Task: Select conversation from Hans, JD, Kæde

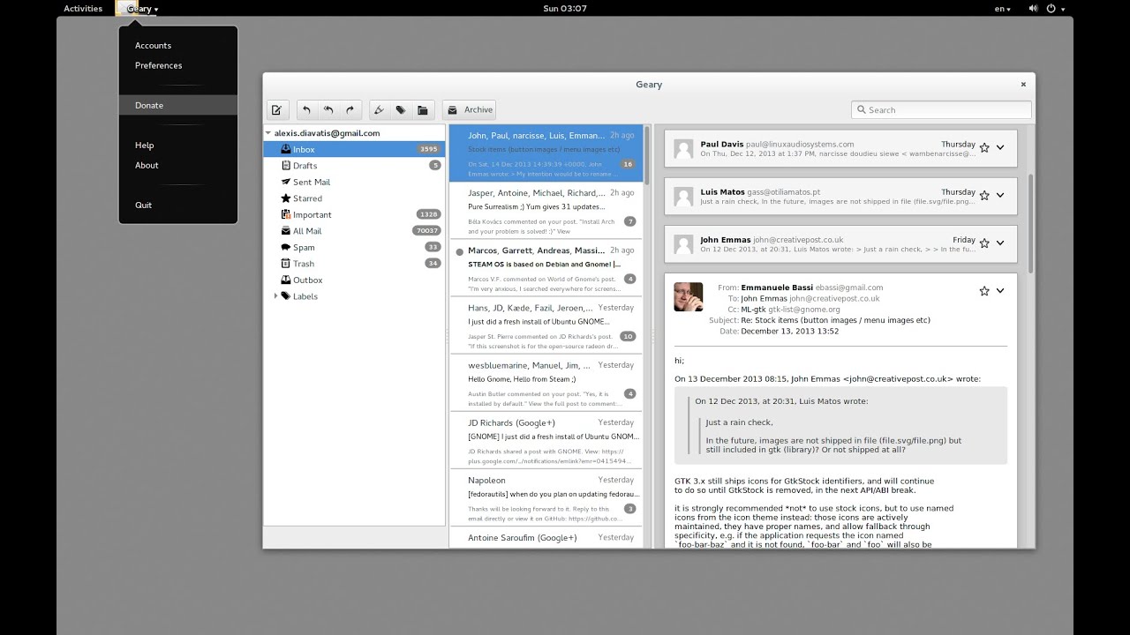Action: click(x=546, y=325)
